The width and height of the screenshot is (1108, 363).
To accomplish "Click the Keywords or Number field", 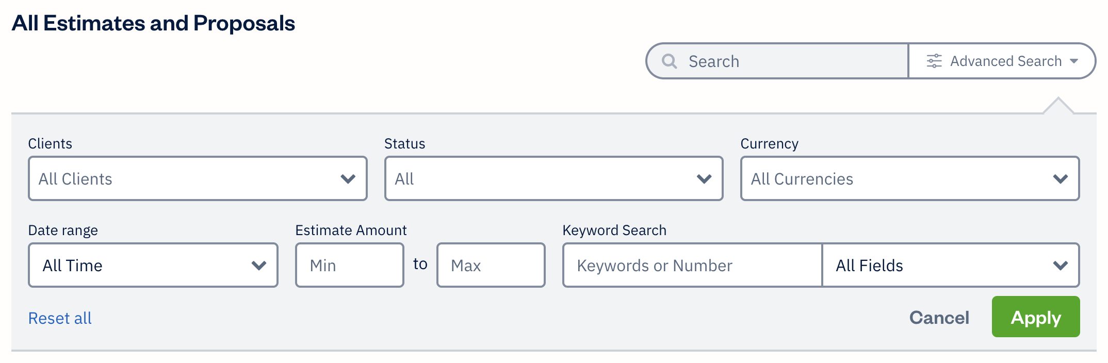I will point(691,265).
